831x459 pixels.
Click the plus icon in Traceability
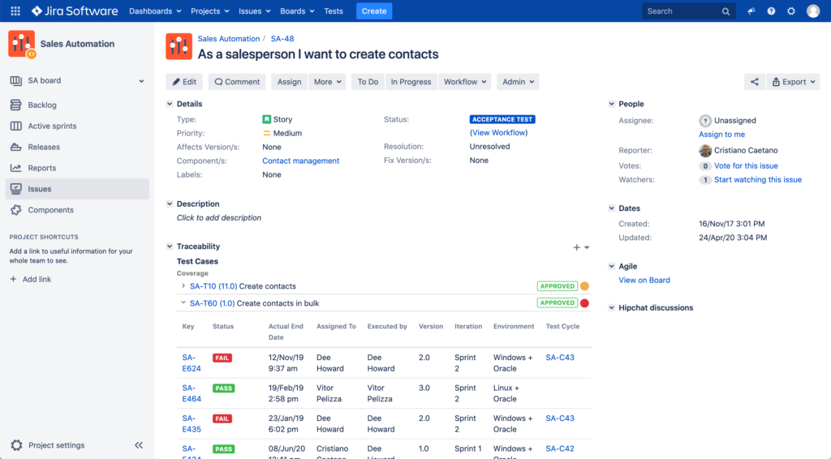[577, 247]
